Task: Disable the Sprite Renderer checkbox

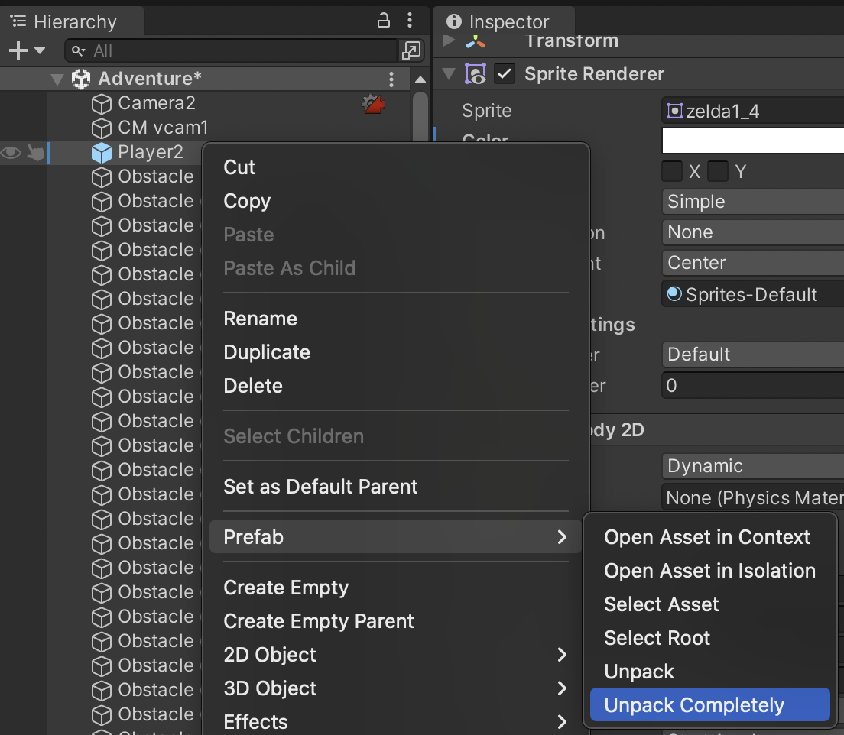Action: [505, 74]
